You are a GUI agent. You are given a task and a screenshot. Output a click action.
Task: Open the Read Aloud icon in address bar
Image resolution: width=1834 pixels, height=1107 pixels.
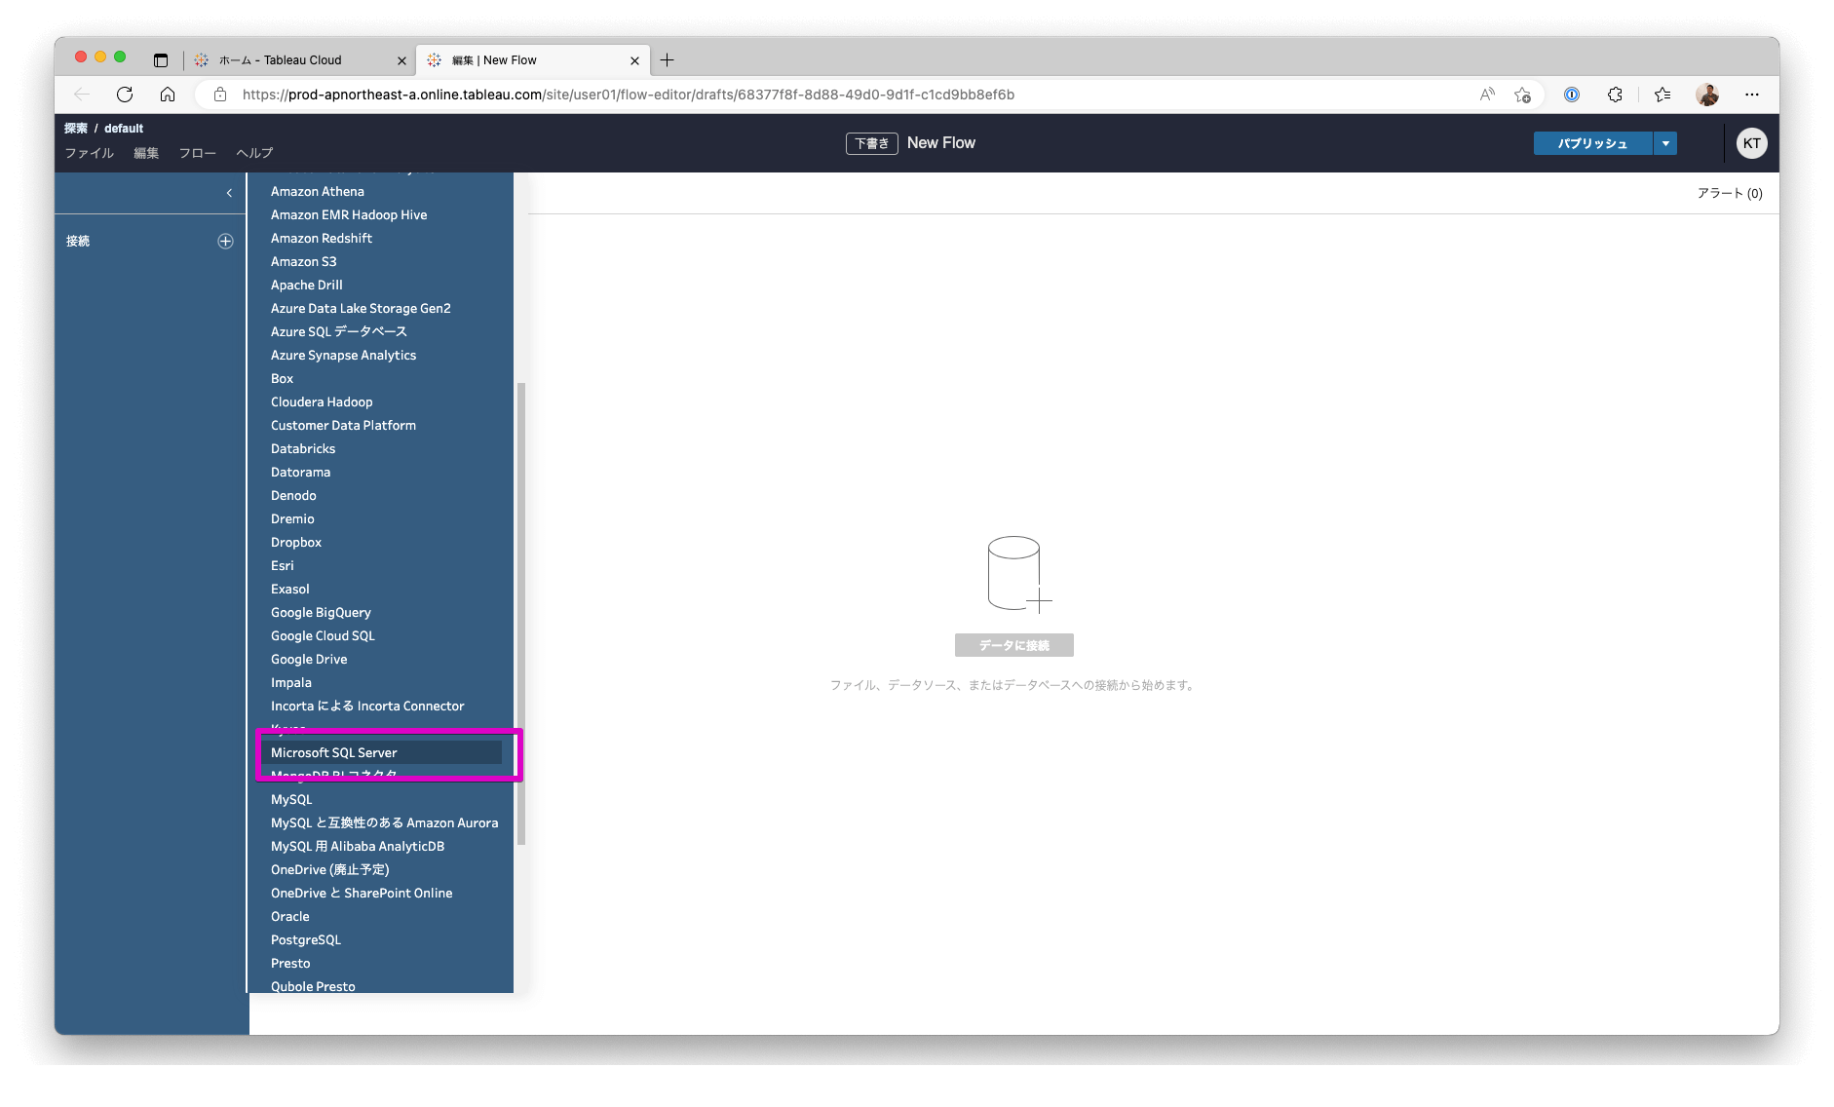click(1487, 95)
